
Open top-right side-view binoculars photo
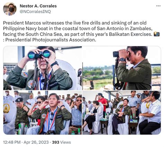[x=122, y=68]
